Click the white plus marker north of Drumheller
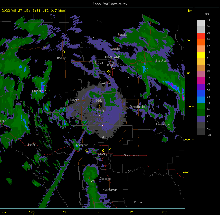 pyautogui.click(x=156, y=96)
